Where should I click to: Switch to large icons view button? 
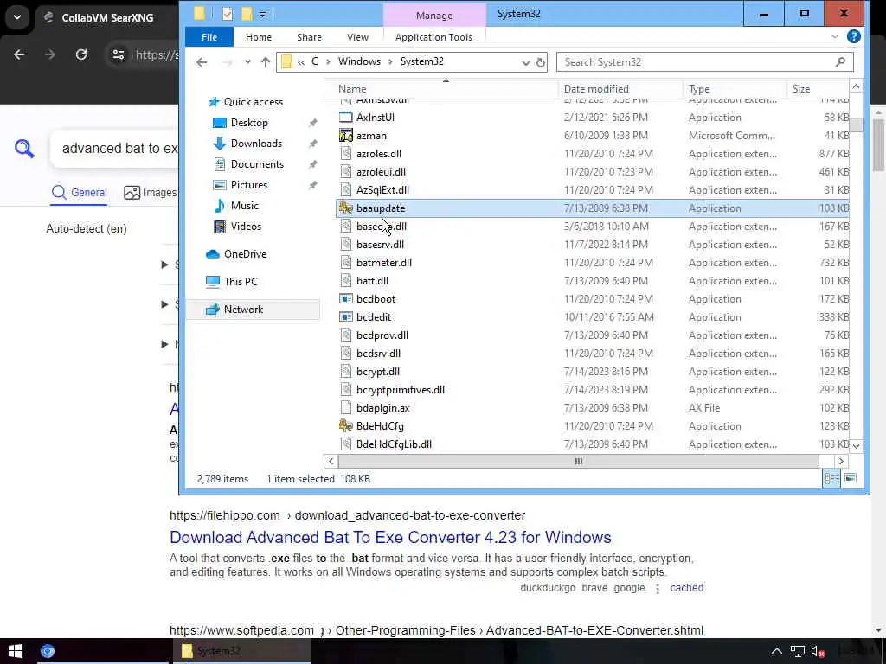click(x=851, y=479)
